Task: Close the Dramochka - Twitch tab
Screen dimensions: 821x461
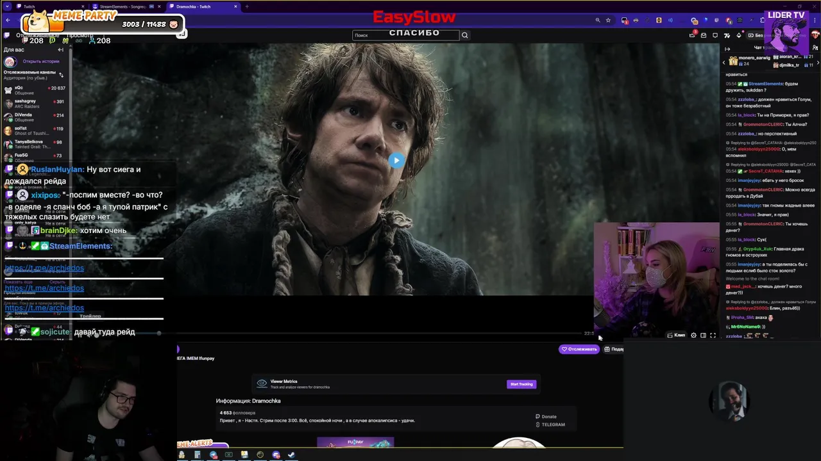Action: (x=236, y=6)
